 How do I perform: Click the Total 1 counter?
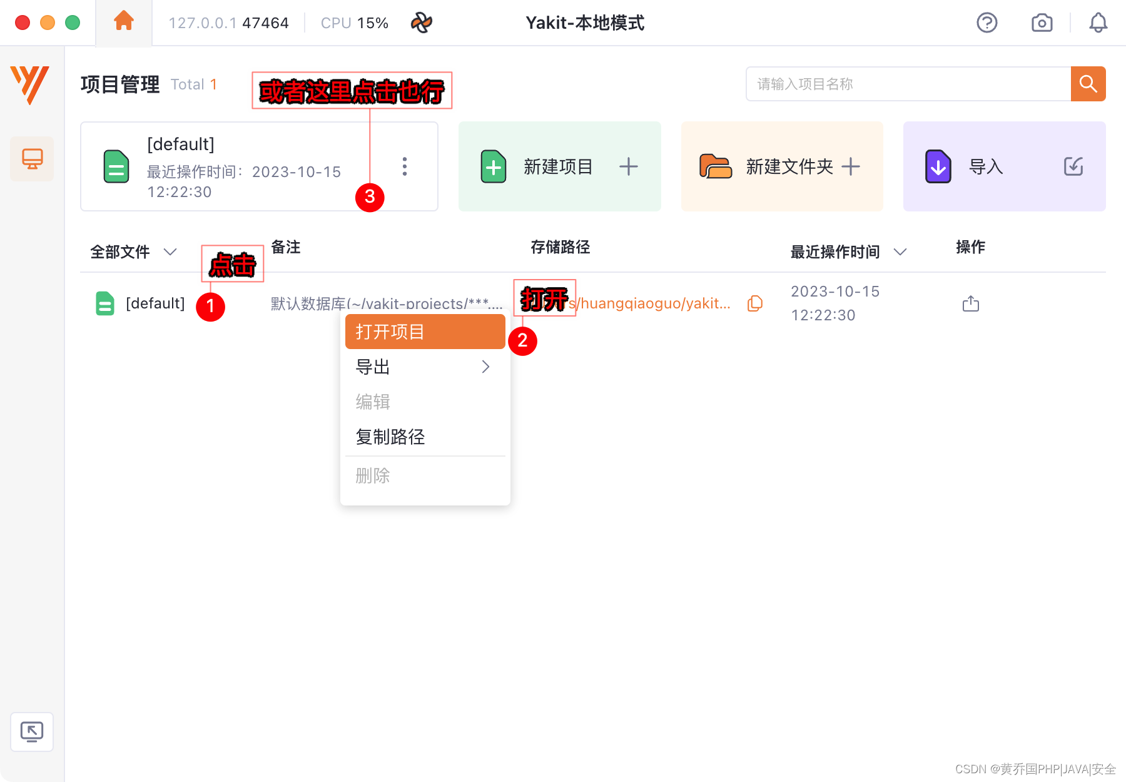coord(194,84)
